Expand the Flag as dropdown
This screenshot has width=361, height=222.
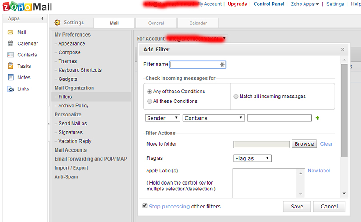[x=252, y=158]
